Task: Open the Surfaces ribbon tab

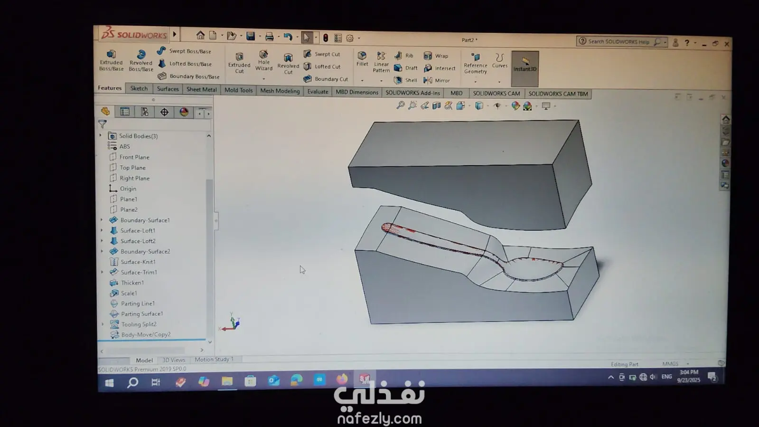Action: tap(168, 89)
